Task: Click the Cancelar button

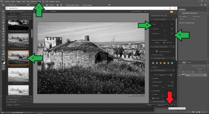Action: tap(161, 106)
